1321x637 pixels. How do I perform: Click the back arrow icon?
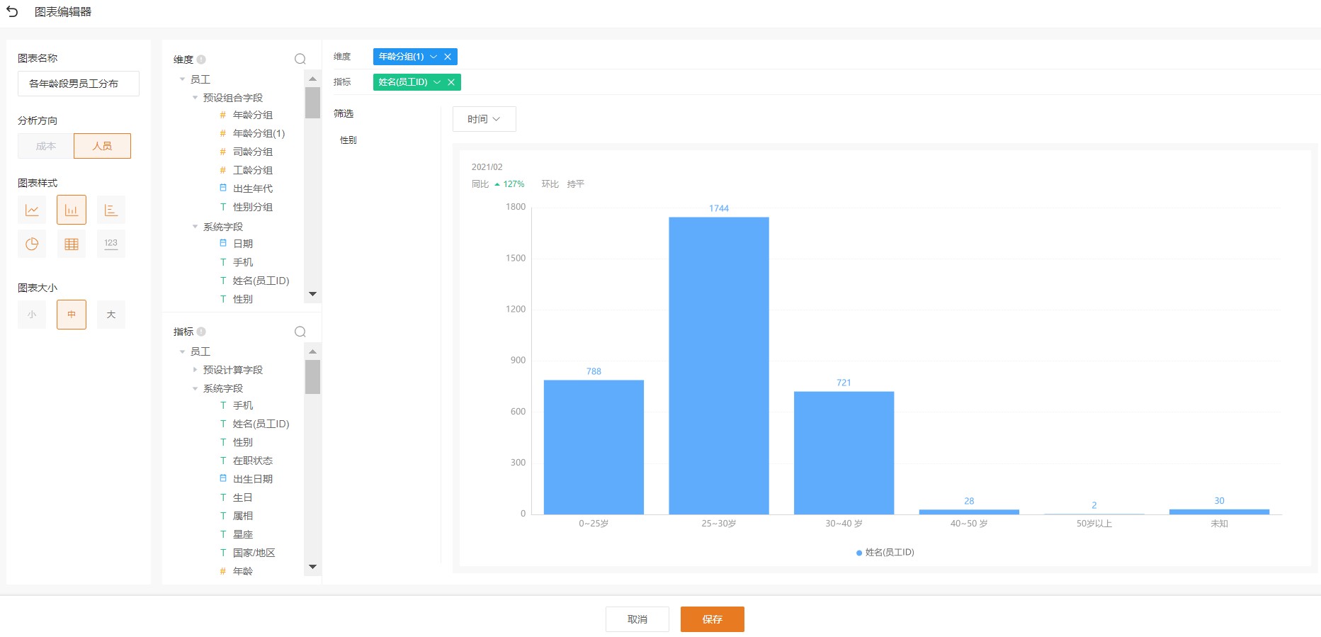point(12,11)
